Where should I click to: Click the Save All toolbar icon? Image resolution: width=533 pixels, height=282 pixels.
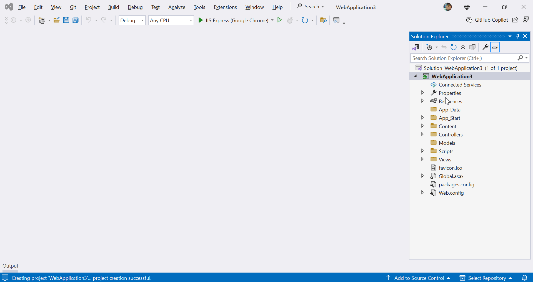[x=75, y=20]
